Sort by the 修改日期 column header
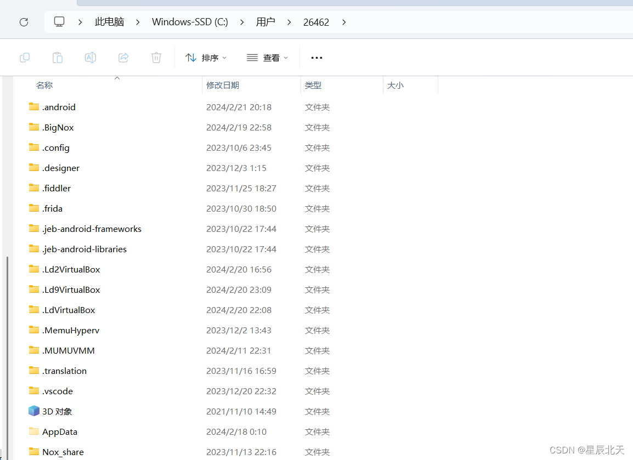The height and width of the screenshot is (460, 633). [223, 85]
